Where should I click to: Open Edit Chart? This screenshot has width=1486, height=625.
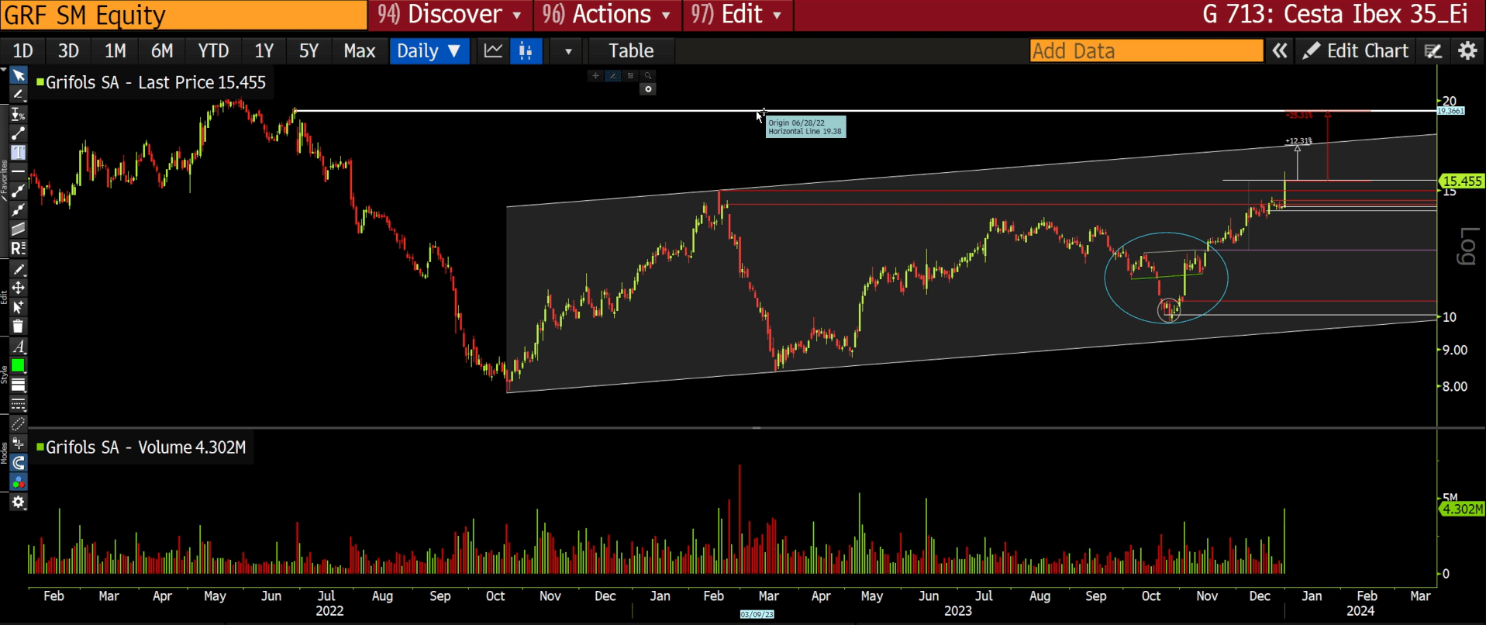(1355, 51)
